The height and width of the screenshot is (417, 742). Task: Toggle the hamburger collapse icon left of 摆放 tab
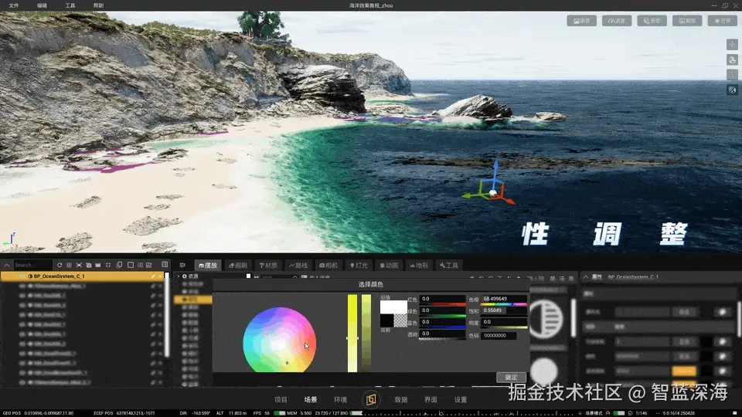tap(182, 265)
